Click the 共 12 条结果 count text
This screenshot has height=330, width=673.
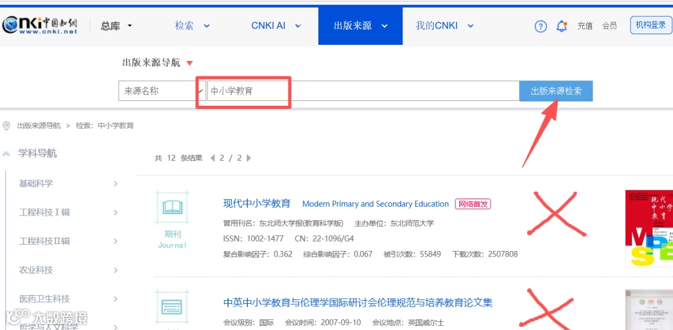[x=179, y=158]
